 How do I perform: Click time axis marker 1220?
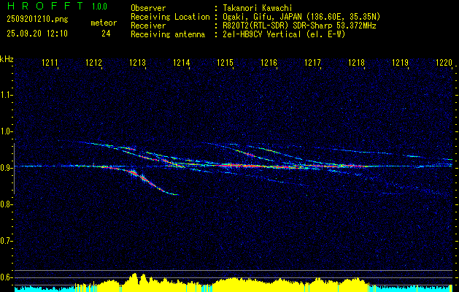pyautogui.click(x=444, y=62)
